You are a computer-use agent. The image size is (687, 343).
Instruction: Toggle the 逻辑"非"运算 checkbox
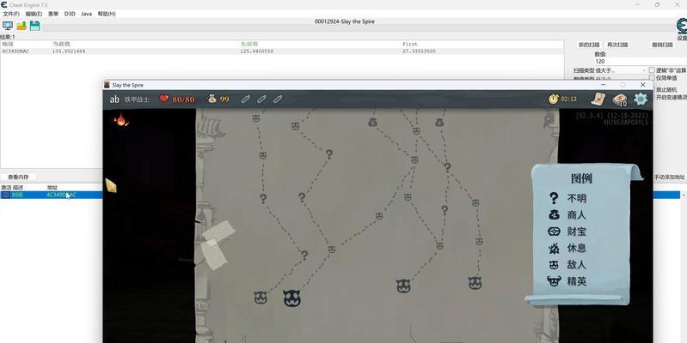[652, 70]
